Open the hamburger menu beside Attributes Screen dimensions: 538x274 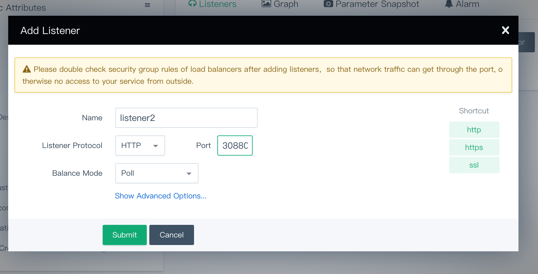147,5
